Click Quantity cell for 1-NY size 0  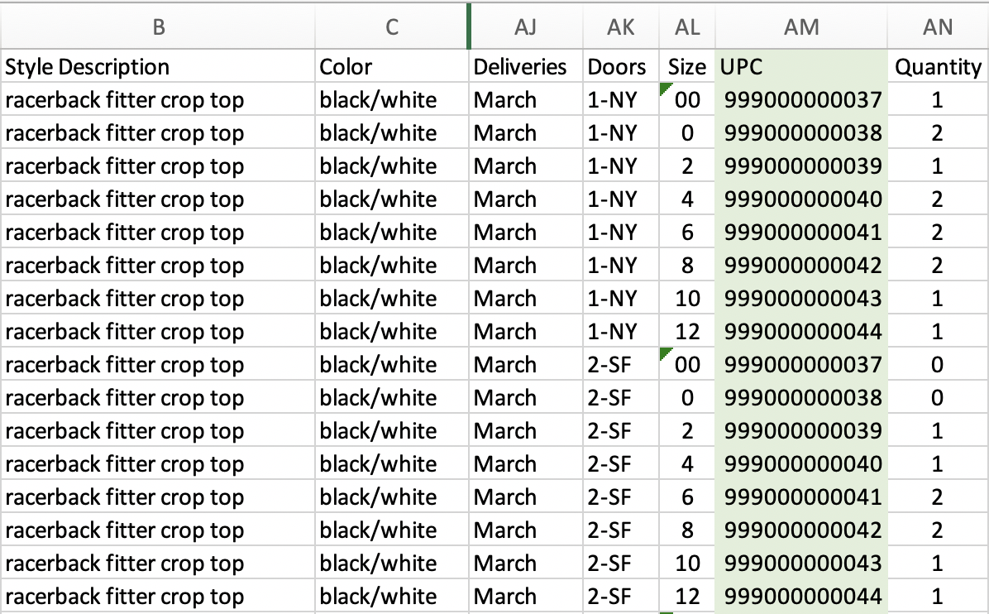click(x=938, y=132)
